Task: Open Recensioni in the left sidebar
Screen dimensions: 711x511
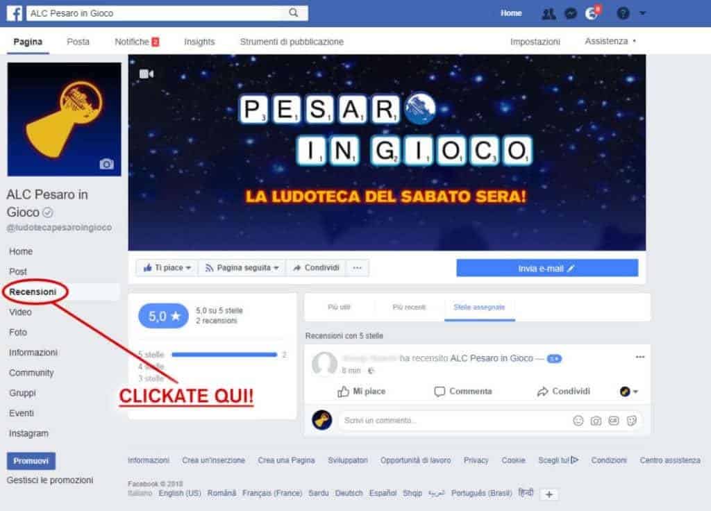Action: pos(33,292)
